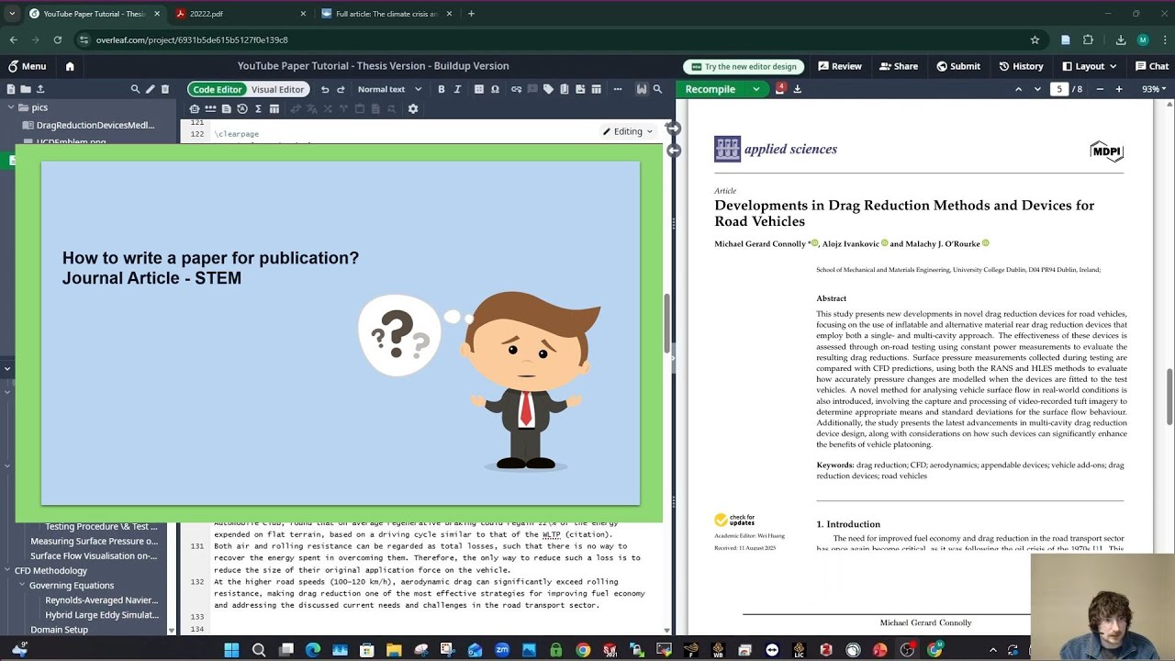Rename selected file with pencil icon
Viewport: 1175px width, 661px height.
click(151, 89)
